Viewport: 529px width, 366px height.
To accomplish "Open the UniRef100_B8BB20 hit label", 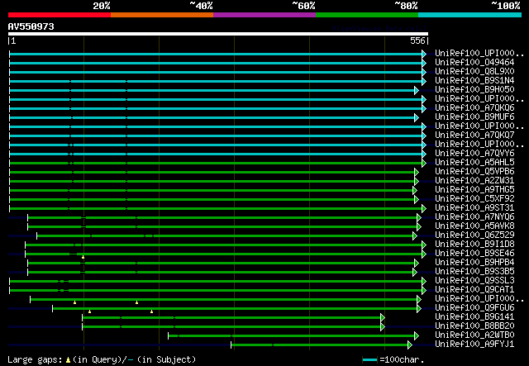I will (465, 326).
